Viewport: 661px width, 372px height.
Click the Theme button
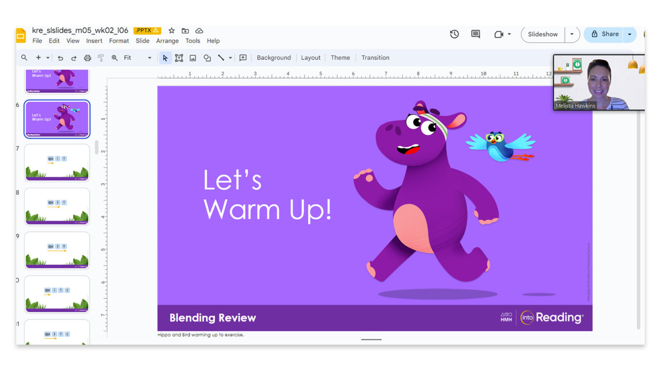point(340,58)
